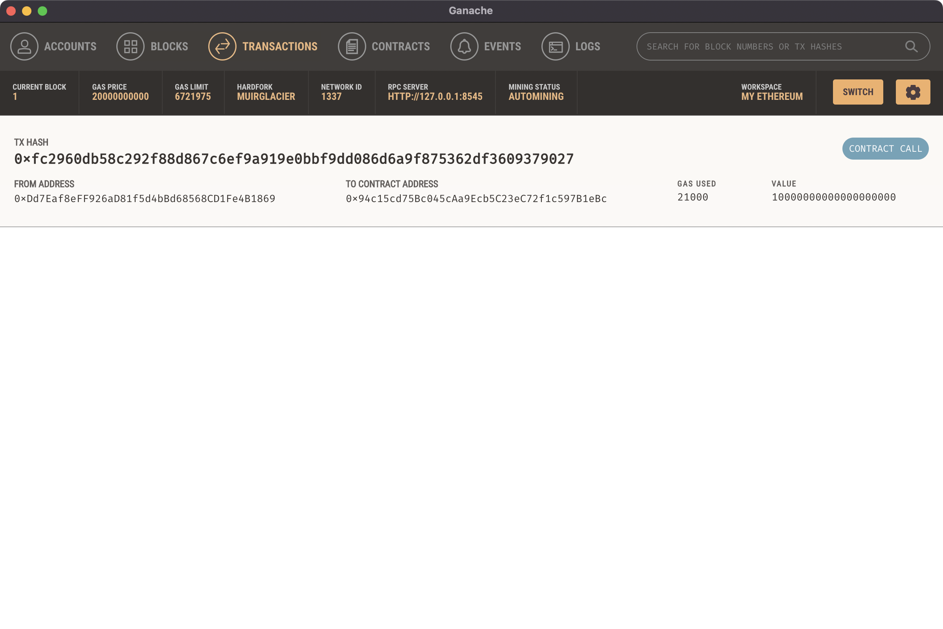Click the current block number 1
Screen dimensions: 943x629
coord(15,97)
